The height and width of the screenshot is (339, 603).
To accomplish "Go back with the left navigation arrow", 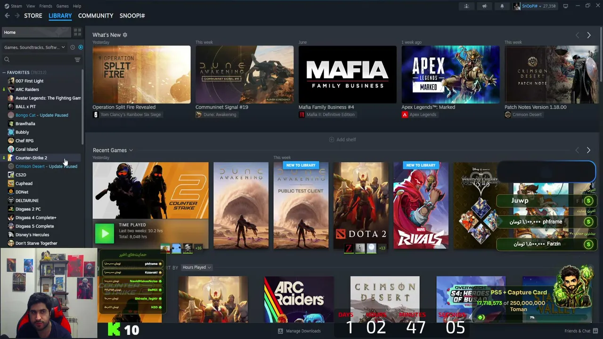I will pos(7,16).
